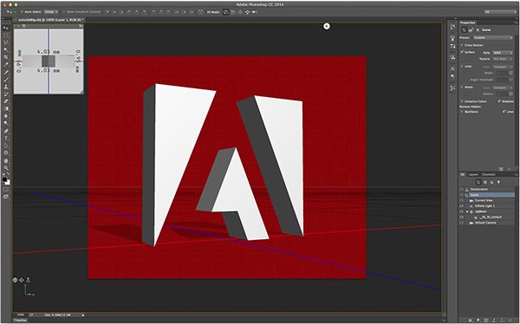Select the Properties panel tab
This screenshot has height=324, width=520.
pyautogui.click(x=468, y=23)
